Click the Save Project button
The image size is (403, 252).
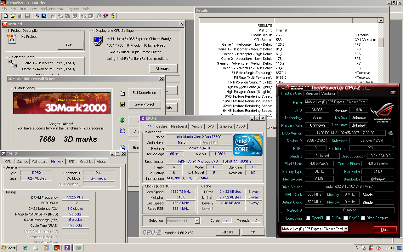pos(144,104)
